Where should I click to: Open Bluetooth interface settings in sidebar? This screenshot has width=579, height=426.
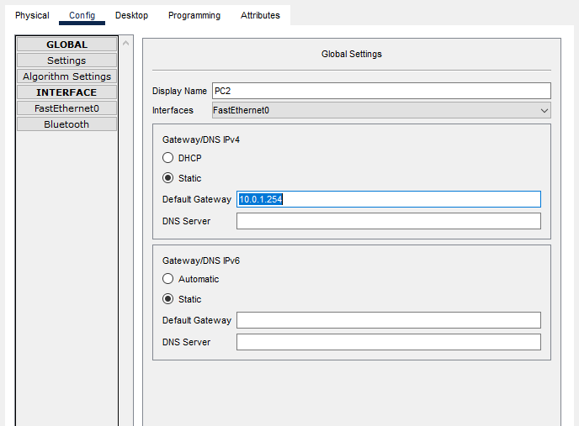pos(66,124)
